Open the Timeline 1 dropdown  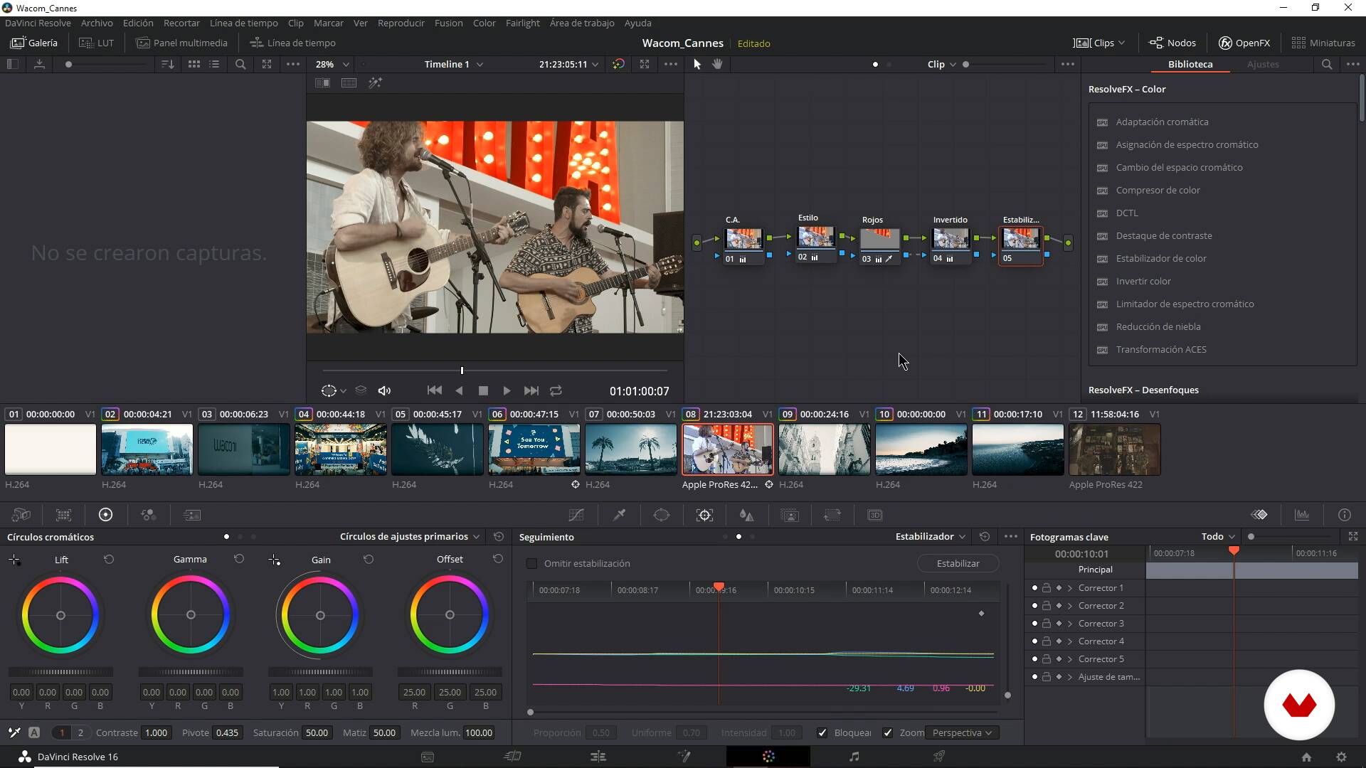(454, 64)
